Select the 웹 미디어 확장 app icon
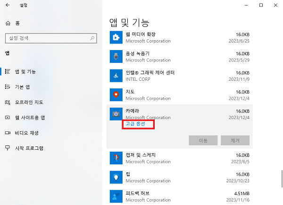283x205 pixels. click(x=116, y=37)
